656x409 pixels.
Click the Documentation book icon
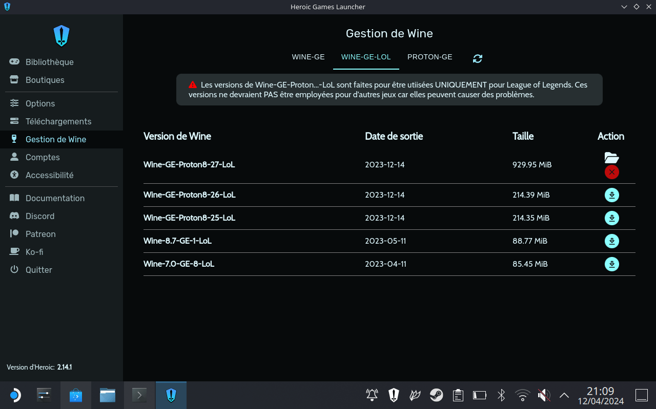point(15,198)
